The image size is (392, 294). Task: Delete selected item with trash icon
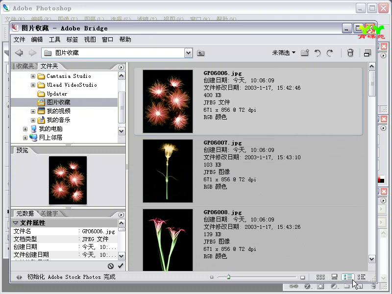click(x=350, y=53)
